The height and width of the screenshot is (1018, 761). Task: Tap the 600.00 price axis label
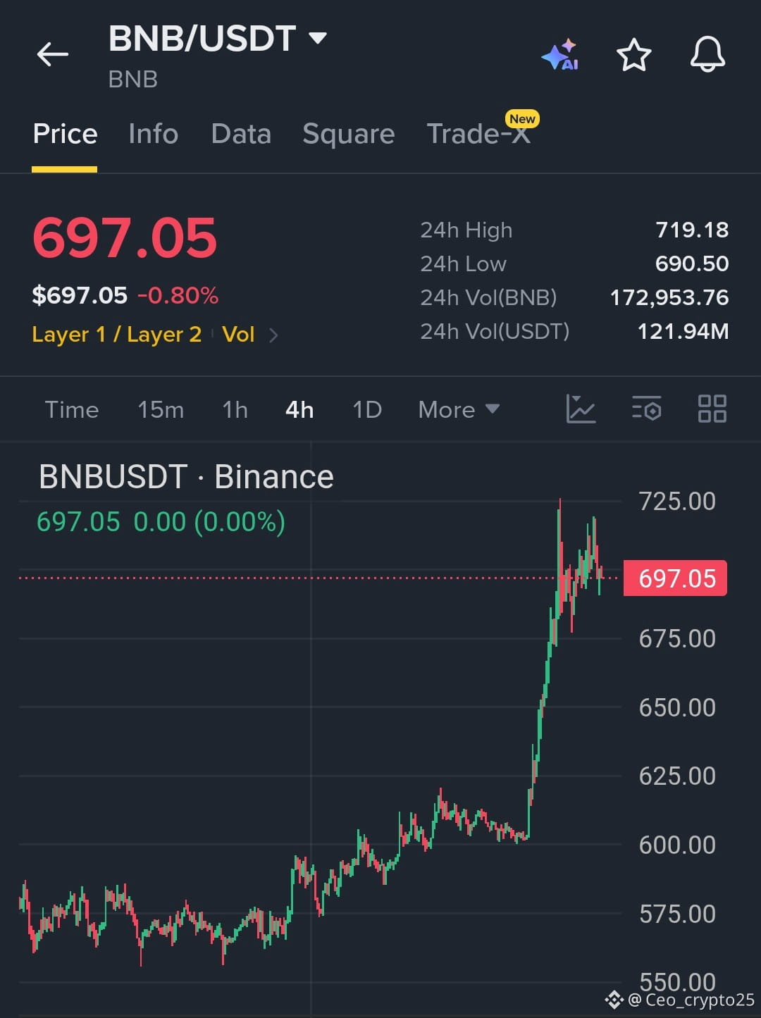click(677, 845)
